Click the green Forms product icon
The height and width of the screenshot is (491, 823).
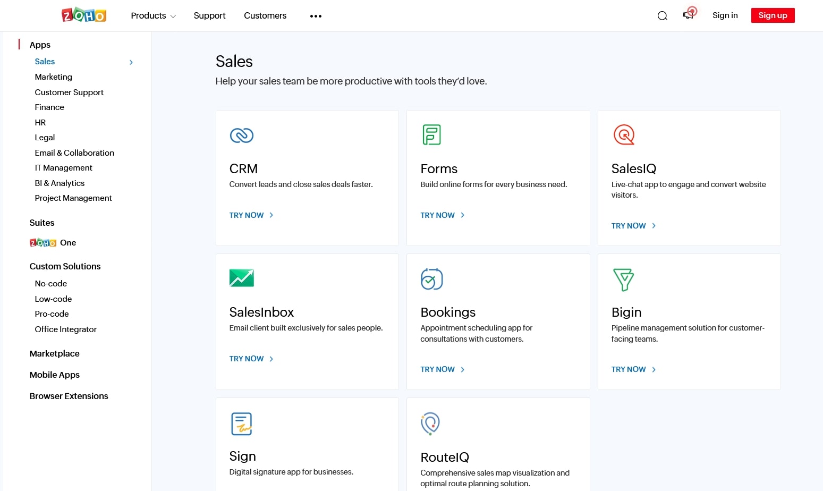point(431,134)
